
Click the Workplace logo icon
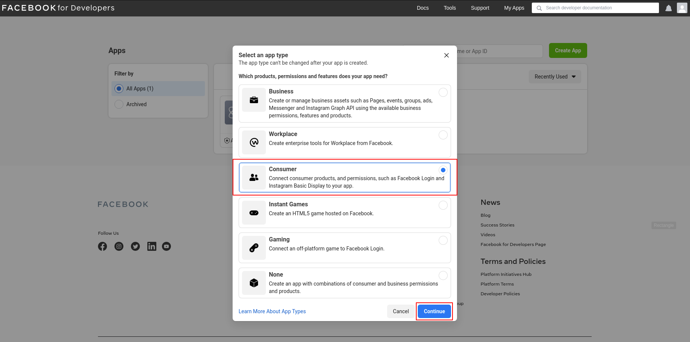coord(254,142)
